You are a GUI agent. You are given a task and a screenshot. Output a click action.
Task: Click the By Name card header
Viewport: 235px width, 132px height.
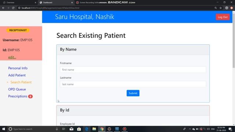click(133, 49)
